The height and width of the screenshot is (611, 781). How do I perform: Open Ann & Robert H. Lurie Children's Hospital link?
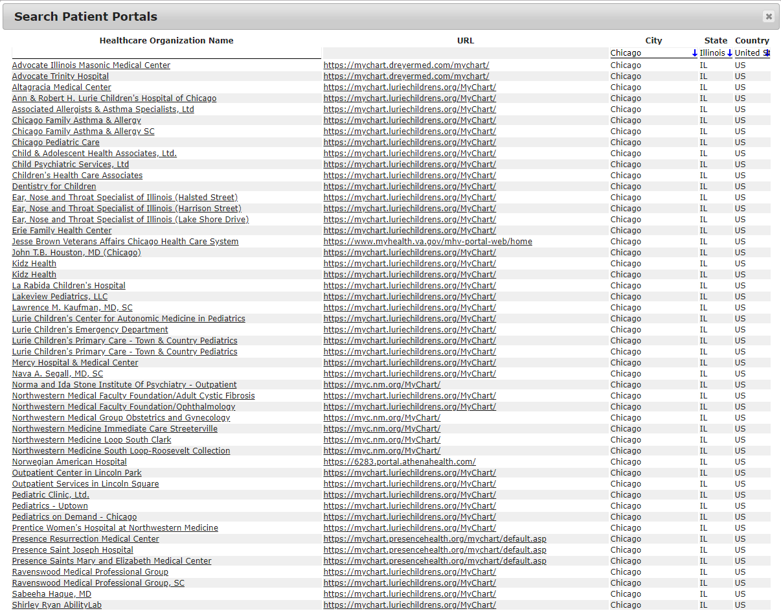point(114,98)
